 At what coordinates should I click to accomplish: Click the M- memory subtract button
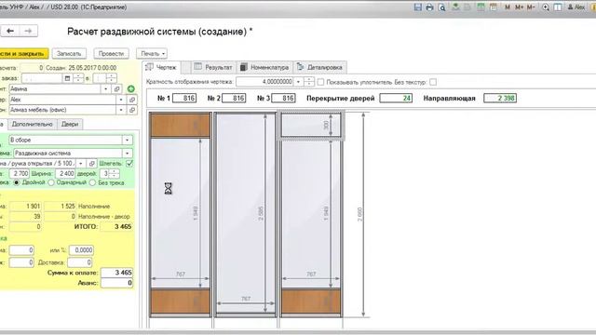[x=531, y=7]
